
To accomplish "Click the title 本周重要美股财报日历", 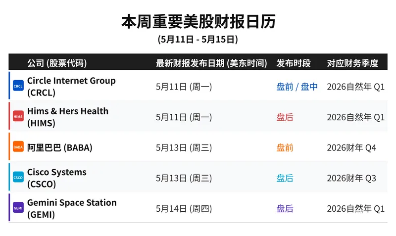I will [198, 22].
